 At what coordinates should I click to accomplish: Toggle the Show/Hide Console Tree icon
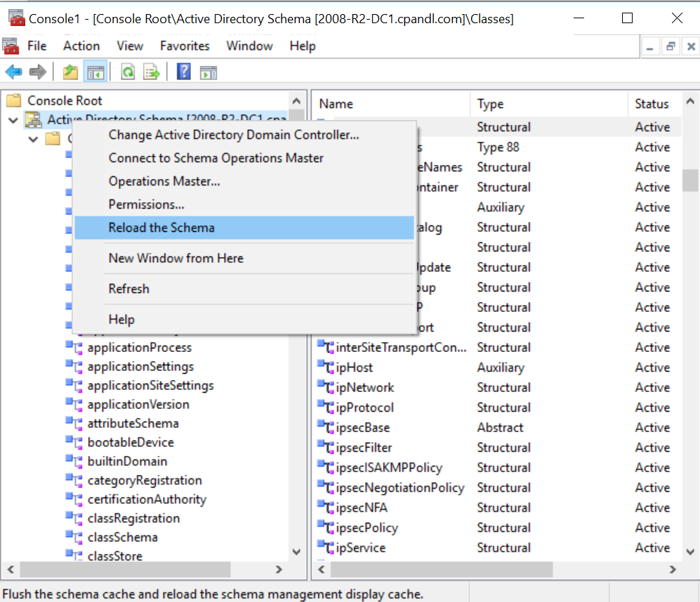(x=95, y=72)
